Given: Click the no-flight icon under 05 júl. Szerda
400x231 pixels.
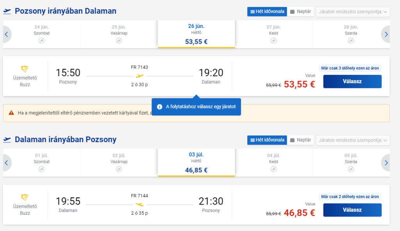Looking at the screenshot, I should (x=351, y=169).
